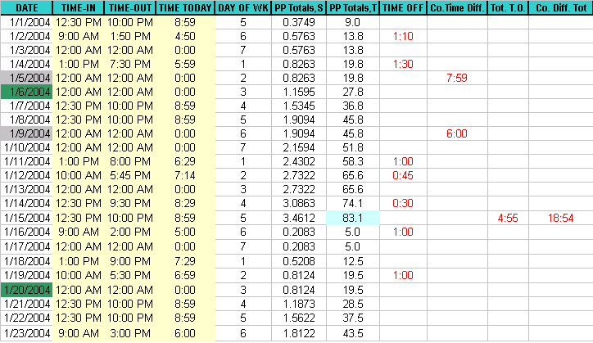
Task: Click the gray date cell 1/5/2004
Action: coord(26,78)
